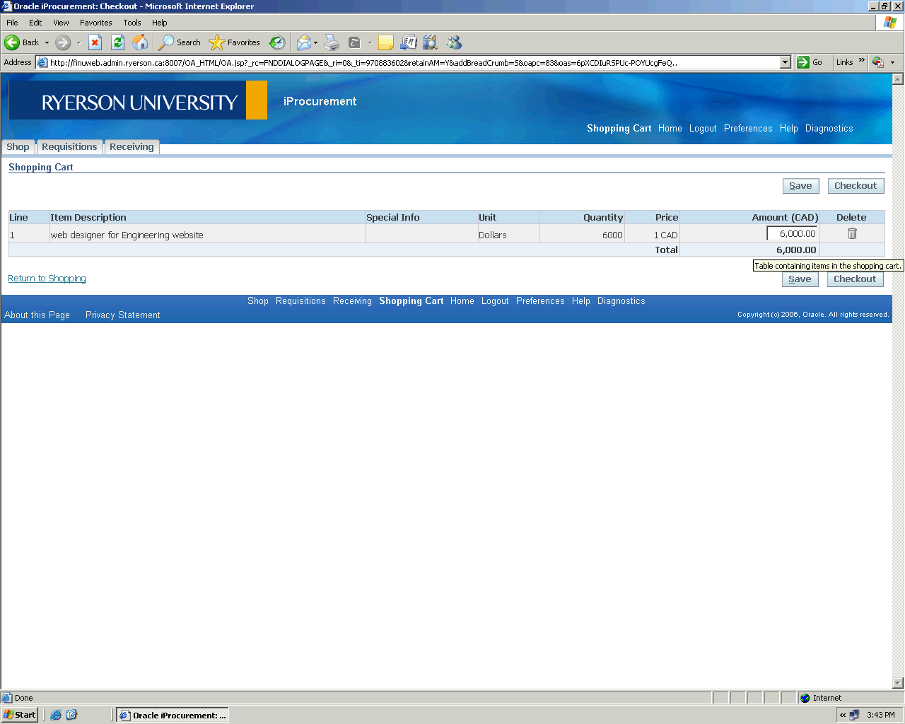Open Favorites star in toolbar
Image resolution: width=905 pixels, height=724 pixels.
[235, 42]
